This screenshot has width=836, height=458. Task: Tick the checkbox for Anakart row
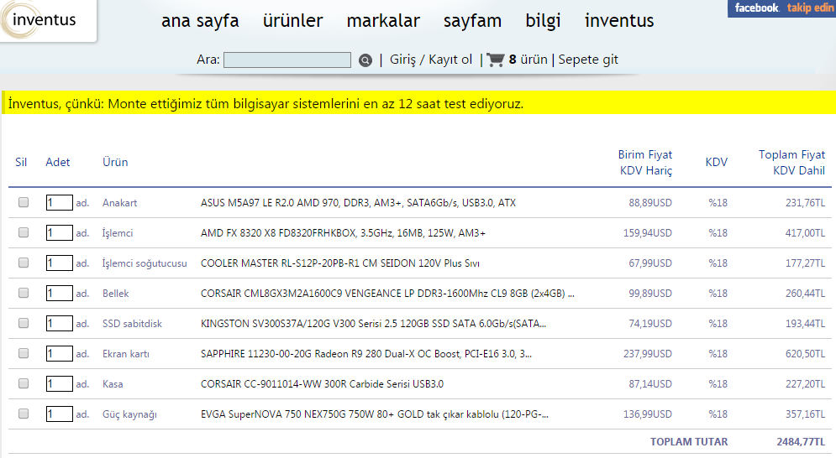pyautogui.click(x=24, y=203)
